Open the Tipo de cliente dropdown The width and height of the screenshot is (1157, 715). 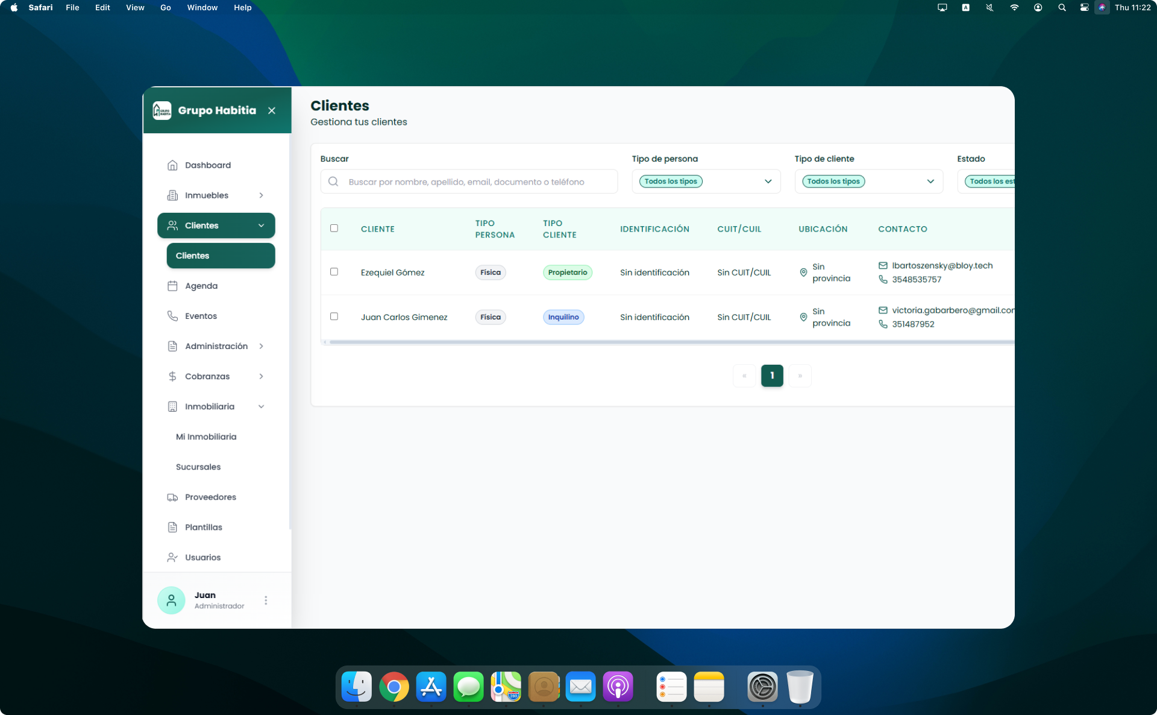868,181
